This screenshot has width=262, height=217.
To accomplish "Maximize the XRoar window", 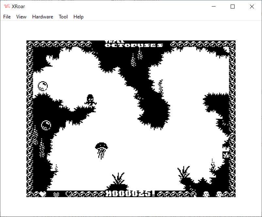I will tap(233, 7).
